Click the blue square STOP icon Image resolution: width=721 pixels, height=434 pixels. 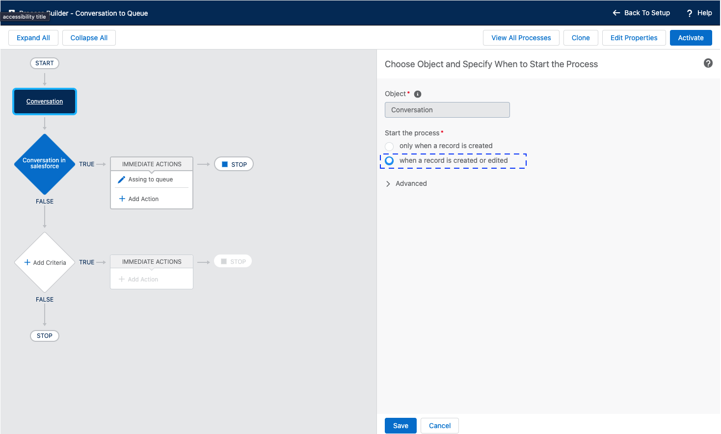point(225,164)
